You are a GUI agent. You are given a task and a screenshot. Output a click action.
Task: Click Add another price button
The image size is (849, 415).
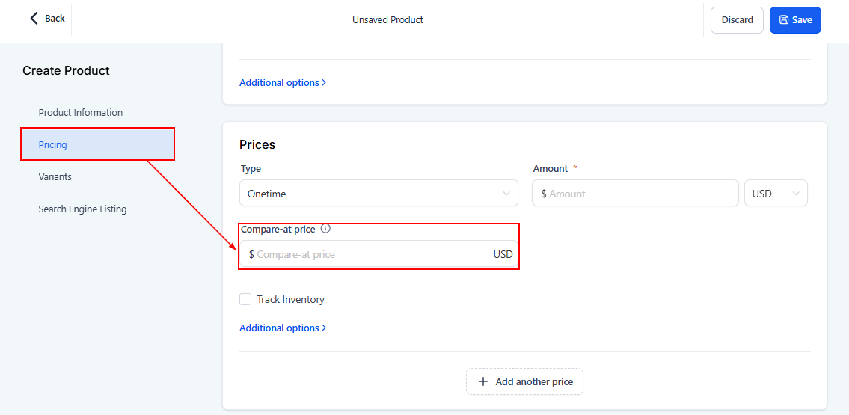524,381
